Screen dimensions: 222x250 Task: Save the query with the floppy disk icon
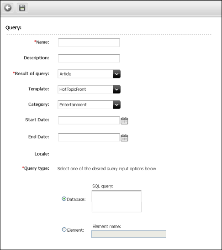22,8
